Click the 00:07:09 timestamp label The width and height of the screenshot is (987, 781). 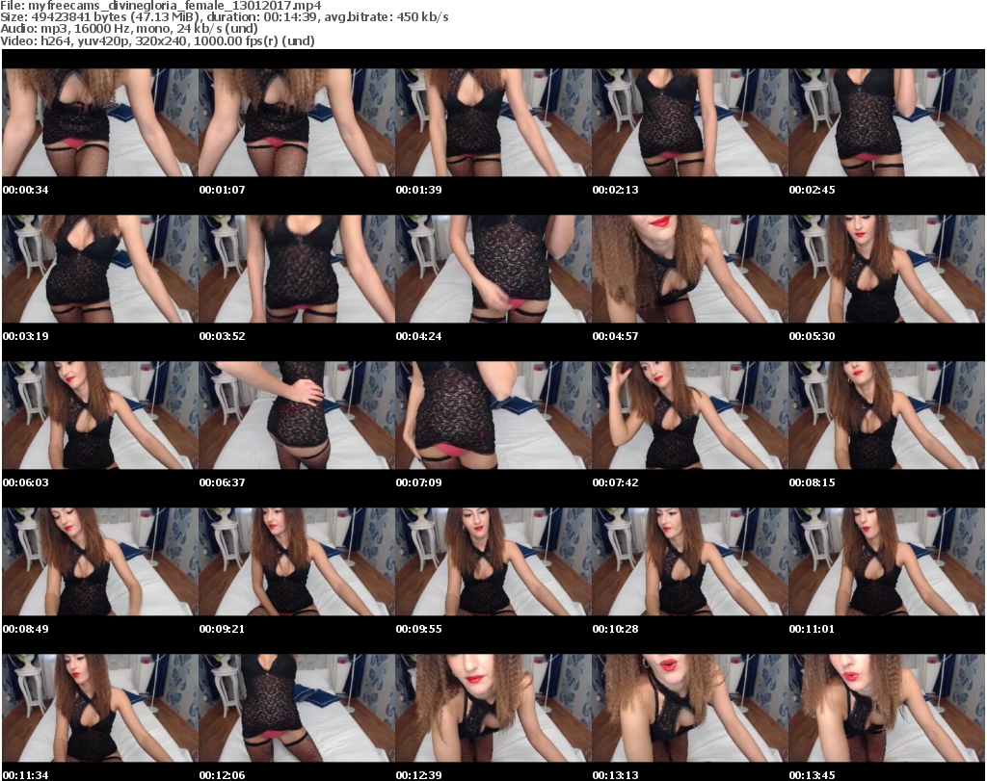pyautogui.click(x=418, y=482)
